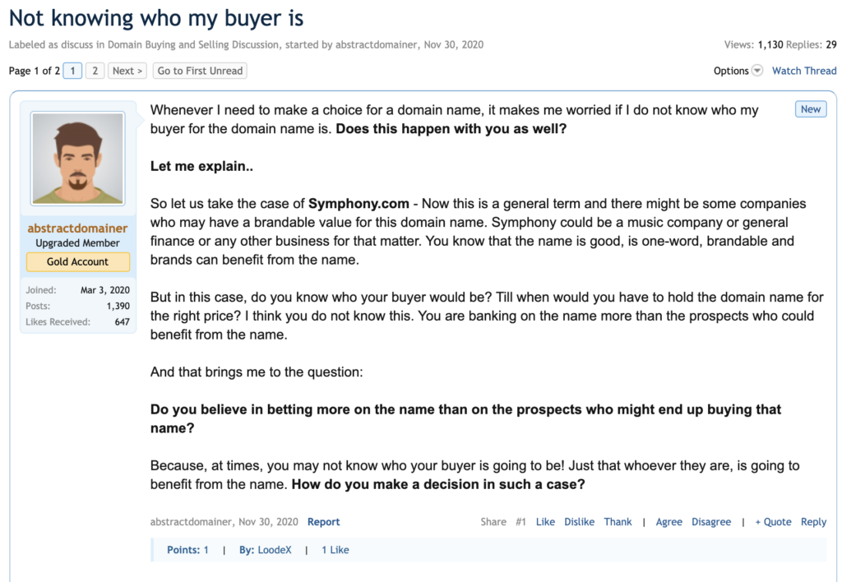Click Thank on the post

pos(618,522)
